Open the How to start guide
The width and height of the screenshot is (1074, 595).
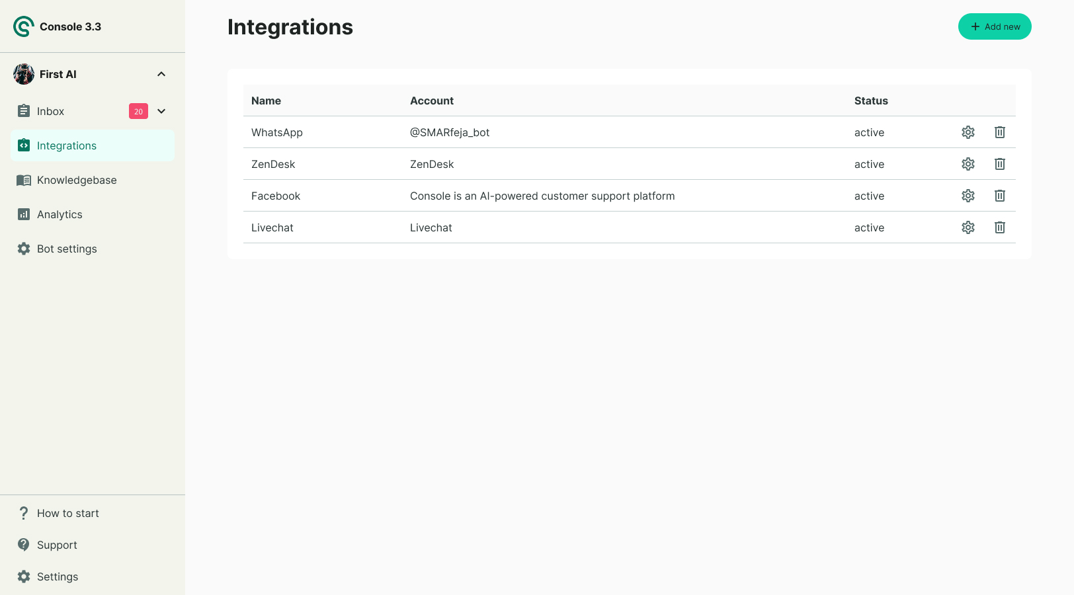(x=67, y=513)
